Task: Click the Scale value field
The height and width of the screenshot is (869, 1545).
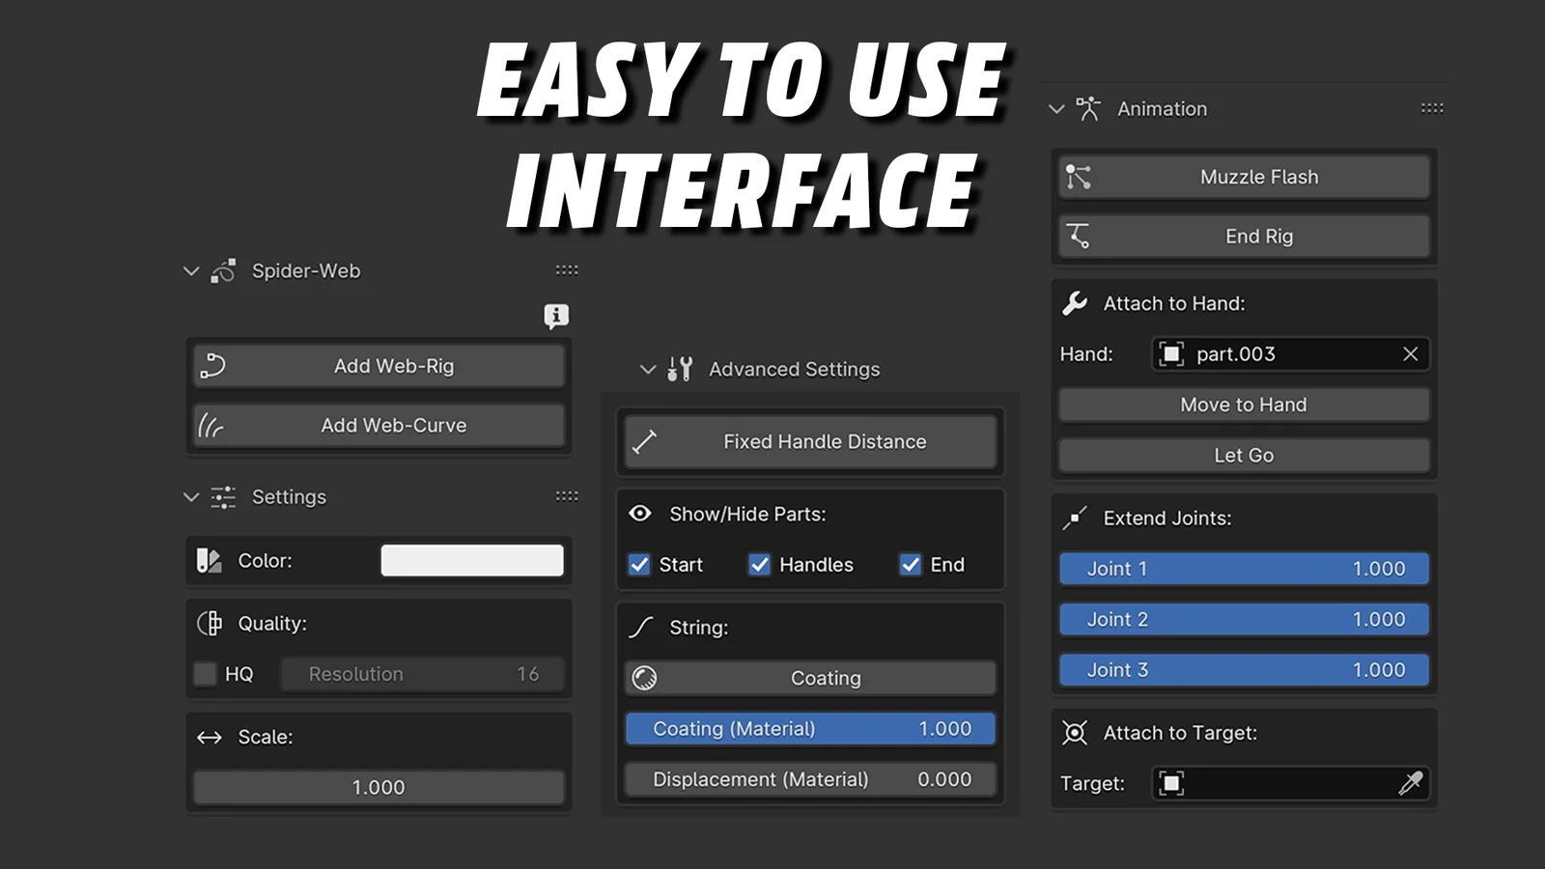Action: click(x=379, y=788)
